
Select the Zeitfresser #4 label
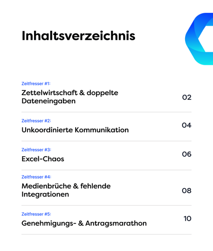pyautogui.click(x=36, y=177)
